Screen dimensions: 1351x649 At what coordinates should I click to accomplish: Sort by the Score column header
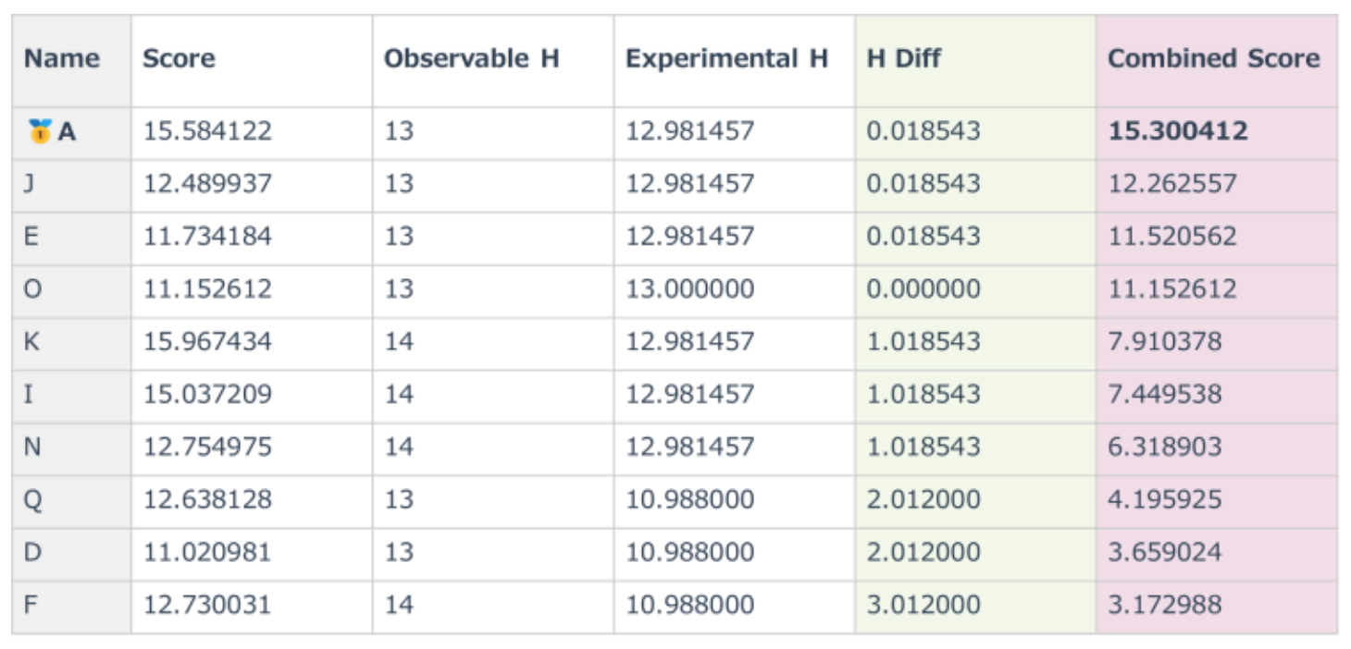[x=179, y=59]
